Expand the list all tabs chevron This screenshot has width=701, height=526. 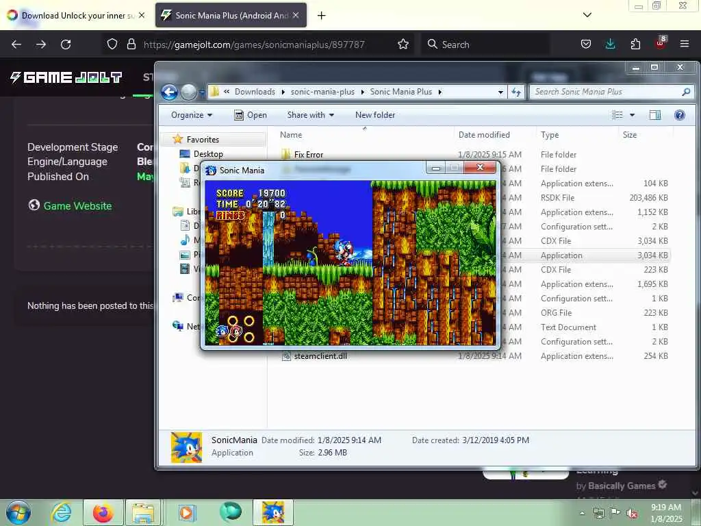click(x=587, y=15)
